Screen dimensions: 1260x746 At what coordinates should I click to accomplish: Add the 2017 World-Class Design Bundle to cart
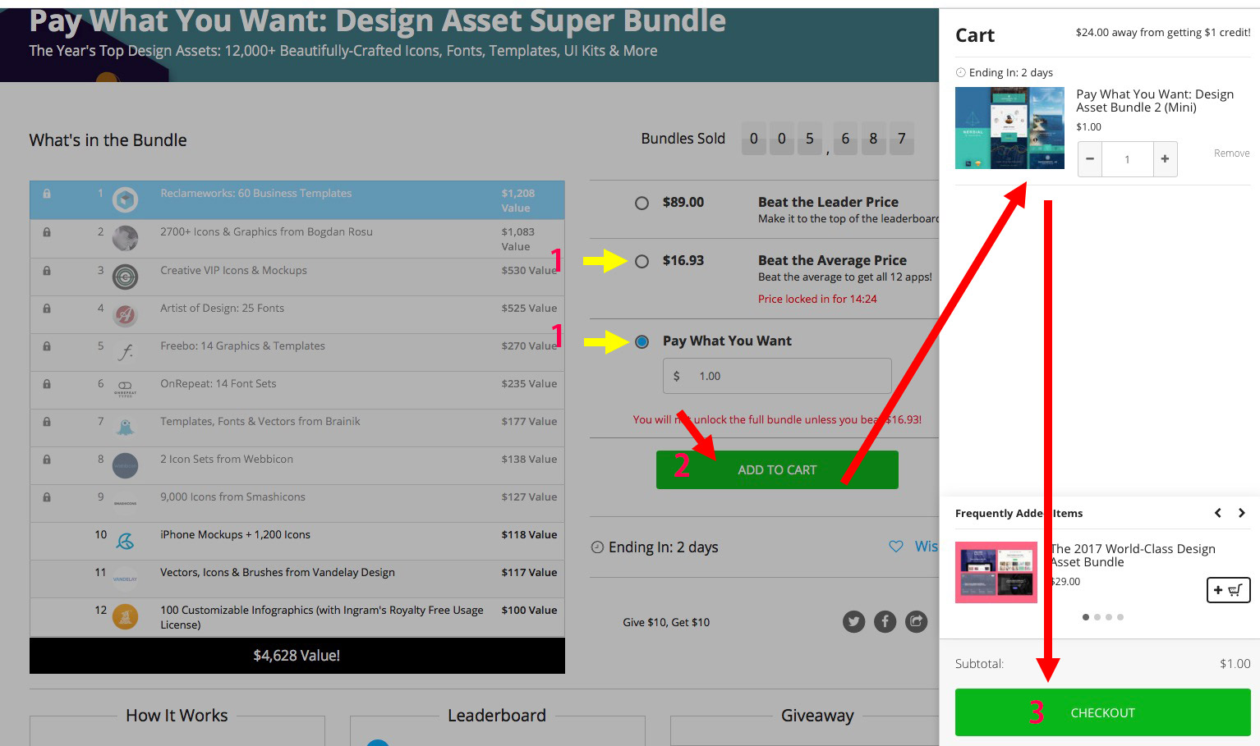1228,590
